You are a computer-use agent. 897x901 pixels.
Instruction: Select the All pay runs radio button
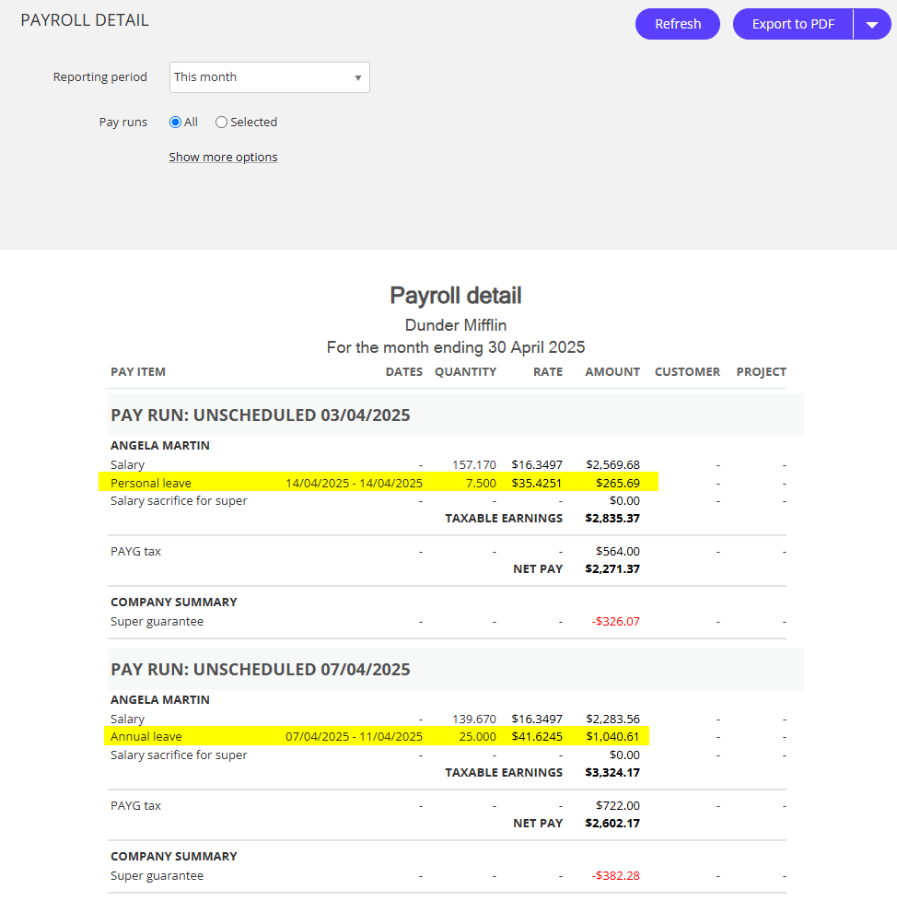point(176,122)
